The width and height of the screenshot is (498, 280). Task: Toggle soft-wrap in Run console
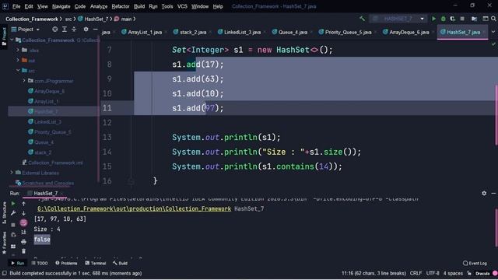click(x=23, y=223)
